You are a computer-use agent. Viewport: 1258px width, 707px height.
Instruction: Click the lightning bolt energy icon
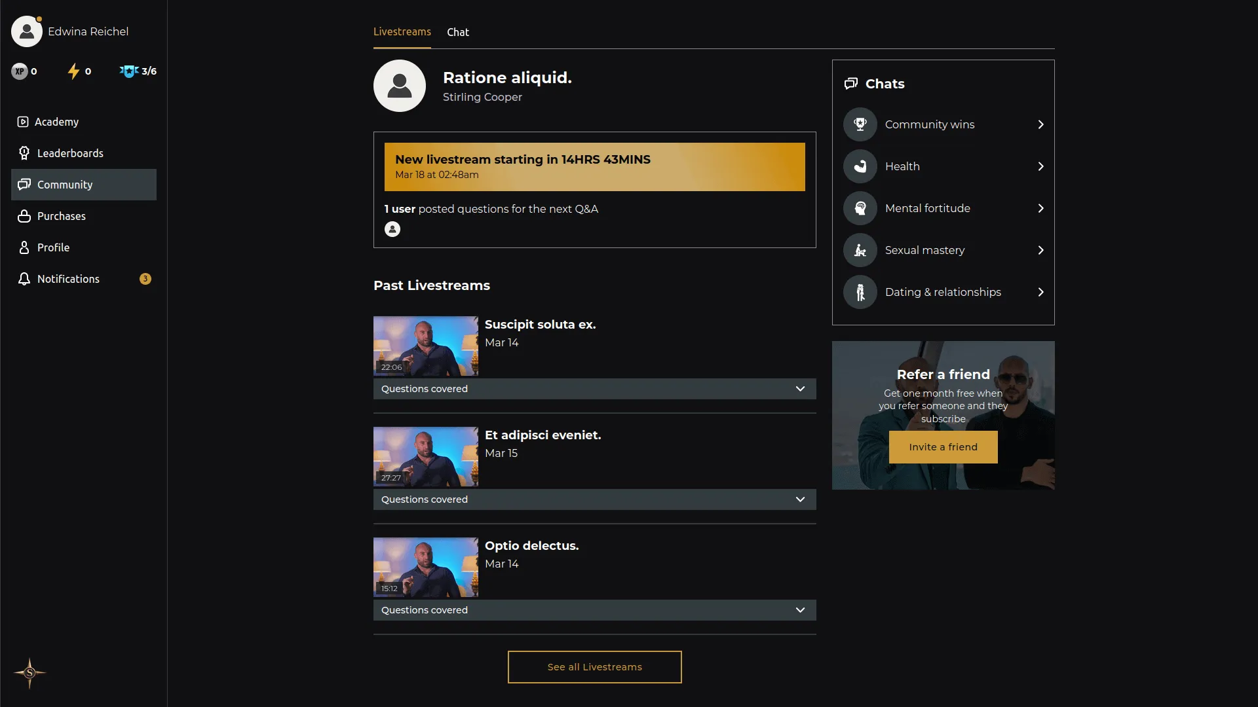[73, 71]
